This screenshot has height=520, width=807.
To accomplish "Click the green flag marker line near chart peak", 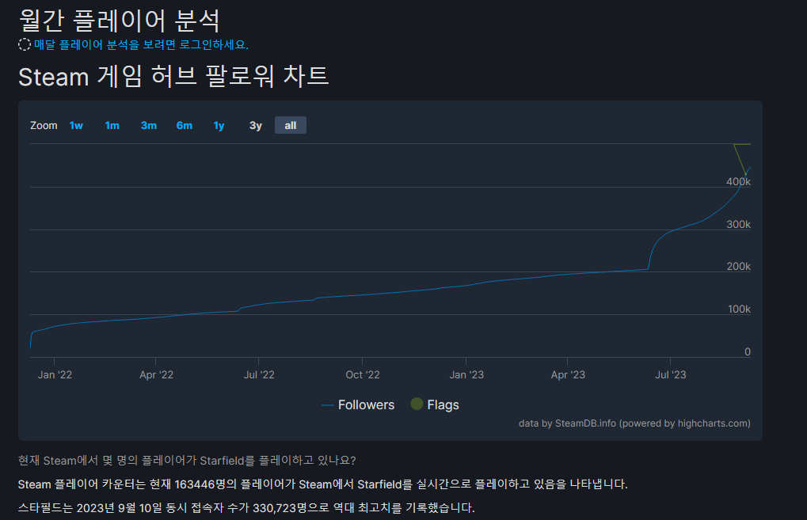I will pyautogui.click(x=740, y=160).
